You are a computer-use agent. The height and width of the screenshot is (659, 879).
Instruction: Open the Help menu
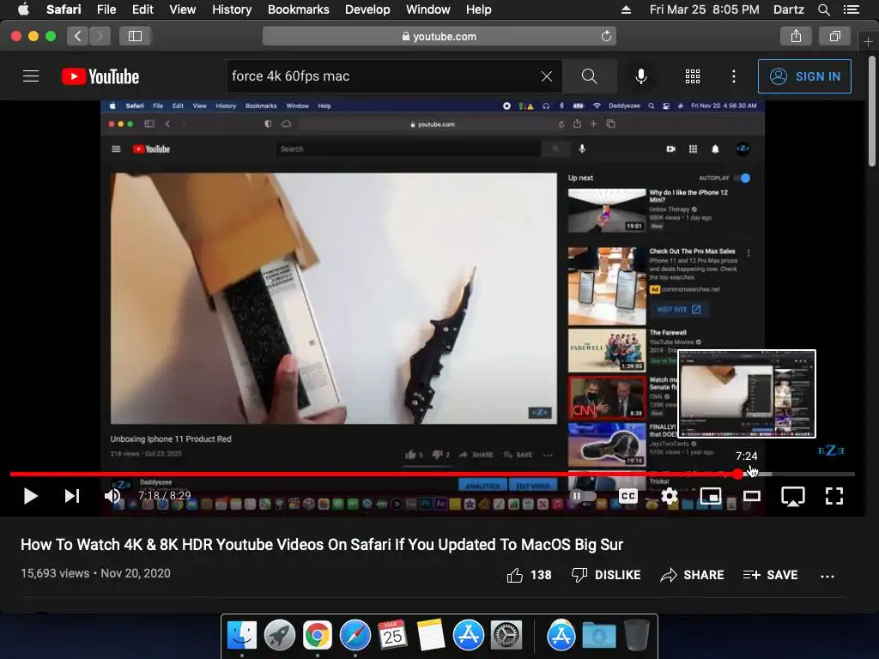[x=478, y=9]
